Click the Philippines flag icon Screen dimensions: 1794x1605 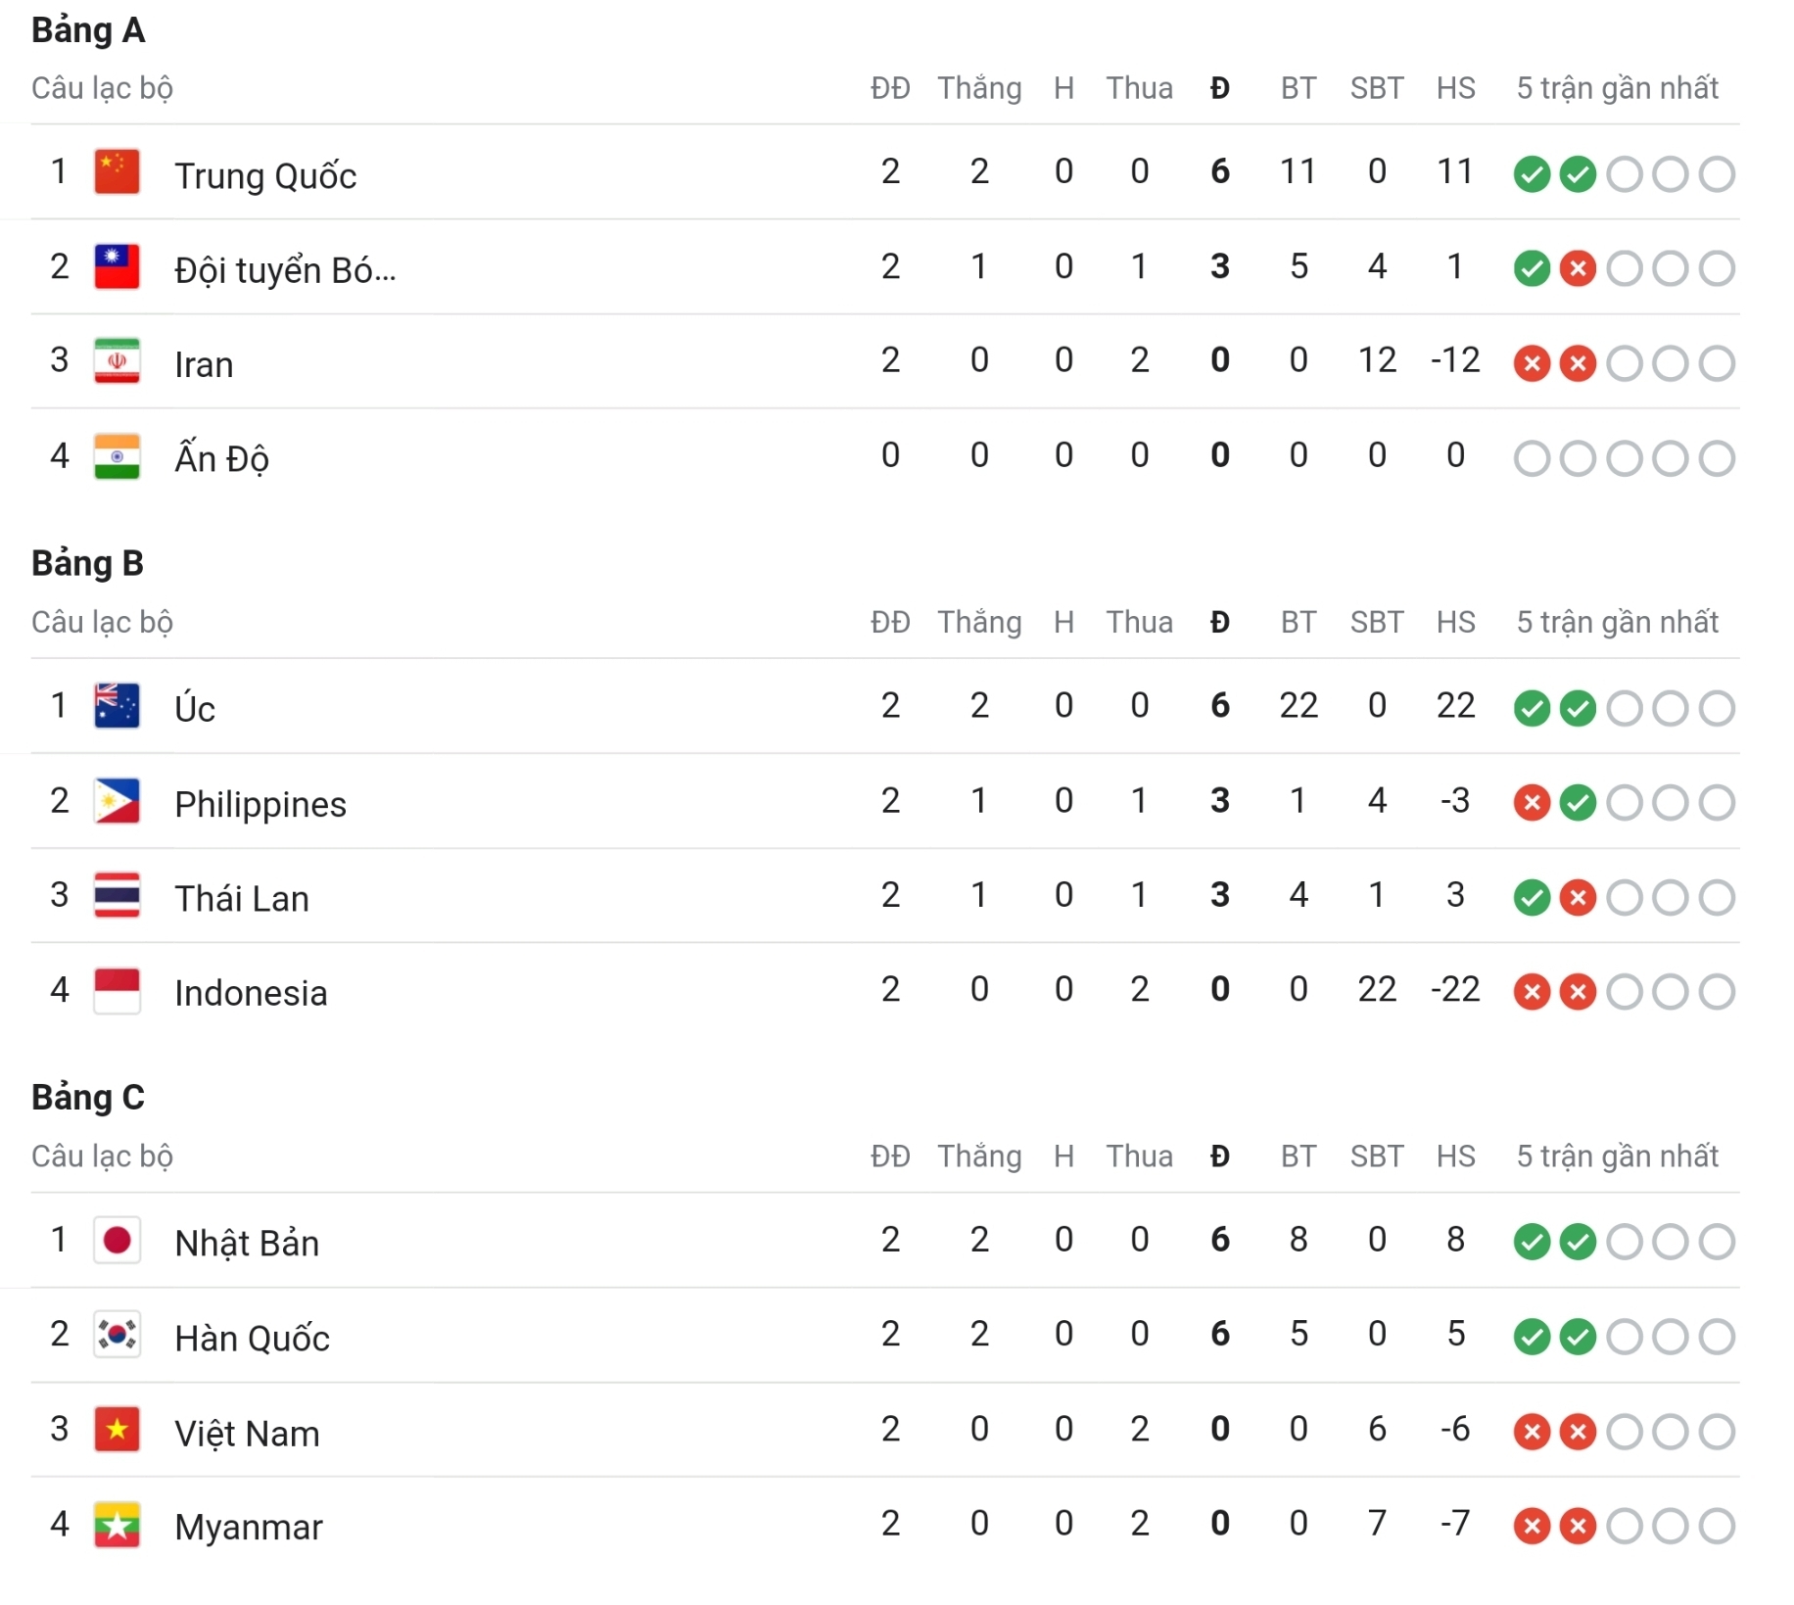[117, 801]
